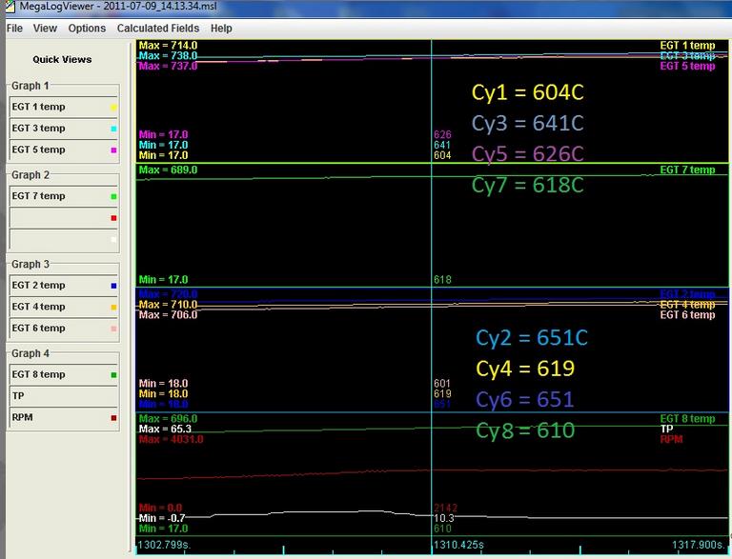Click dark red color swatch of RPM
The image size is (732, 559).
tap(113, 418)
